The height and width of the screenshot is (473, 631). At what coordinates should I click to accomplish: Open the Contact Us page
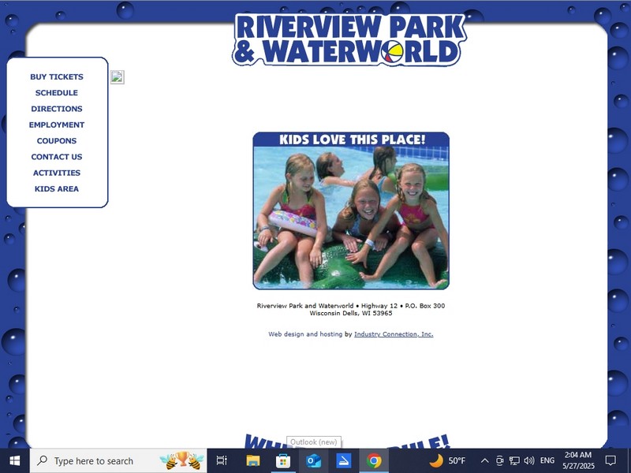click(57, 157)
